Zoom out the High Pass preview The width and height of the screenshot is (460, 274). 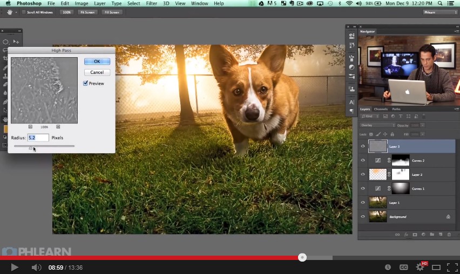pos(31,127)
